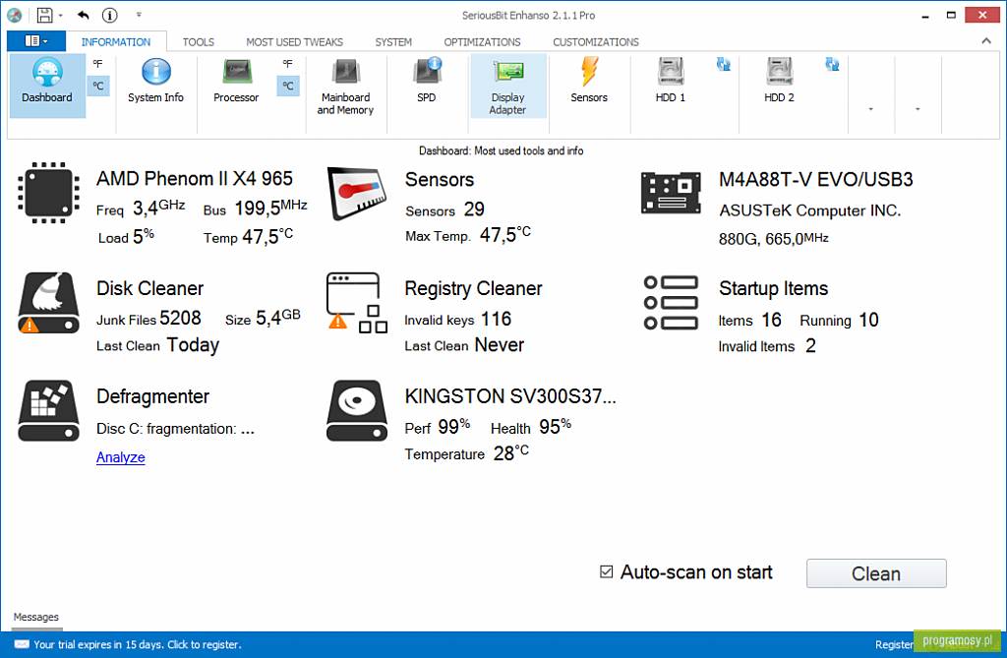Select °C next to the Dashboard button

pos(97,86)
